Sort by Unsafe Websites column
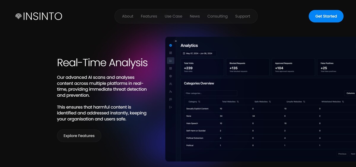The height and width of the screenshot is (167, 356). pos(296,102)
